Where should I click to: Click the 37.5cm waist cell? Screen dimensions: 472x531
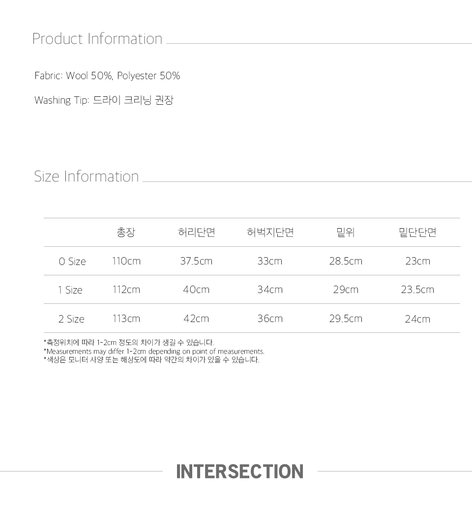click(196, 261)
